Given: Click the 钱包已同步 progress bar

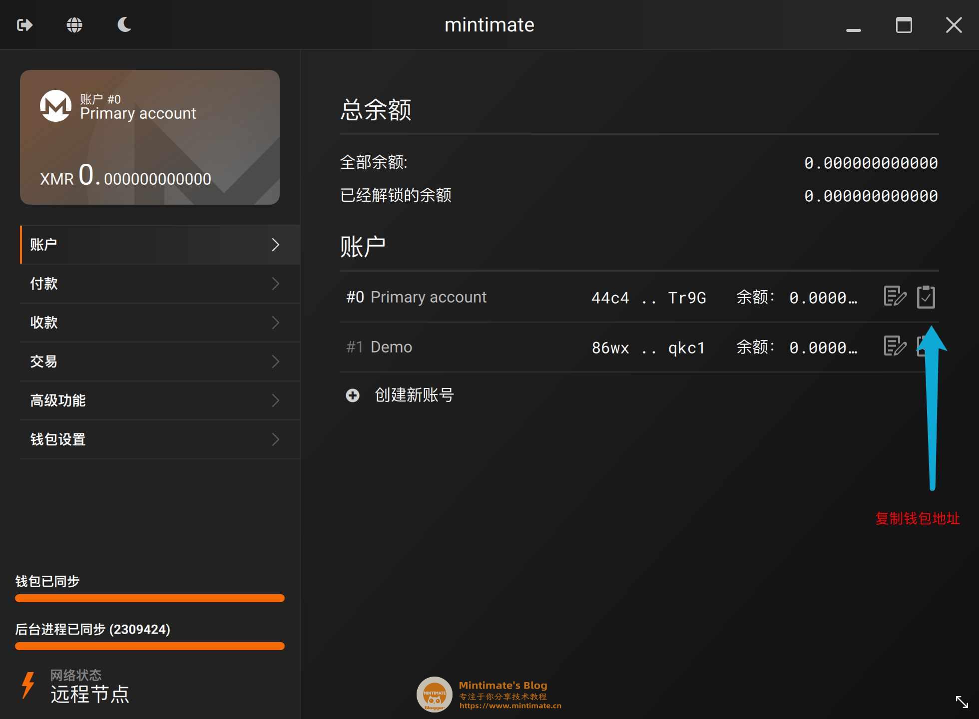Looking at the screenshot, I should (x=150, y=598).
